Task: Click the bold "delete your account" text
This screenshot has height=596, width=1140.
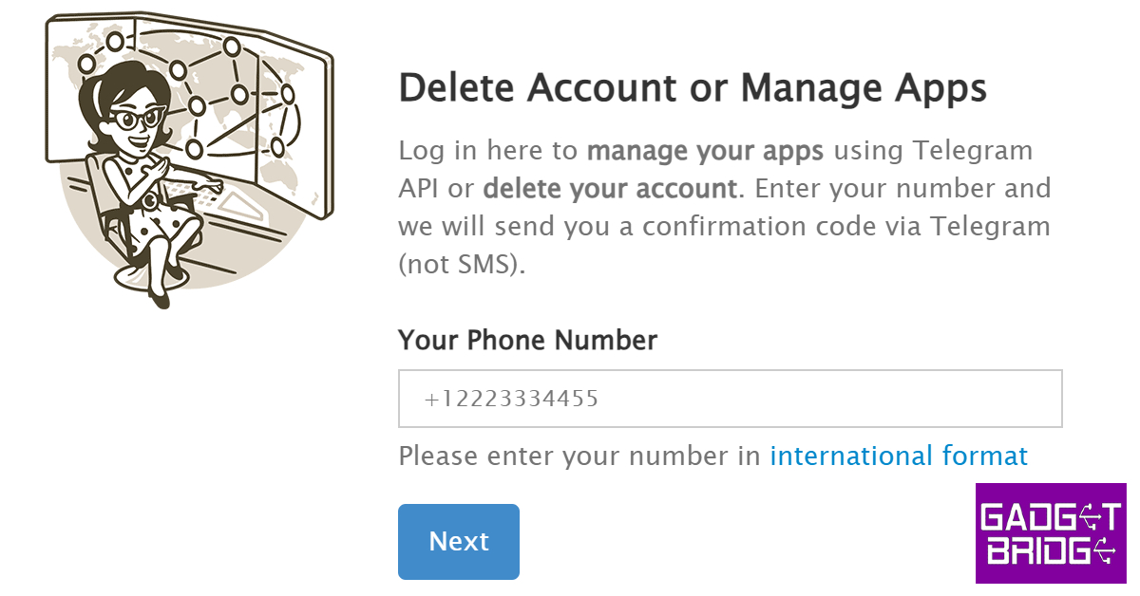Action: tap(609, 188)
